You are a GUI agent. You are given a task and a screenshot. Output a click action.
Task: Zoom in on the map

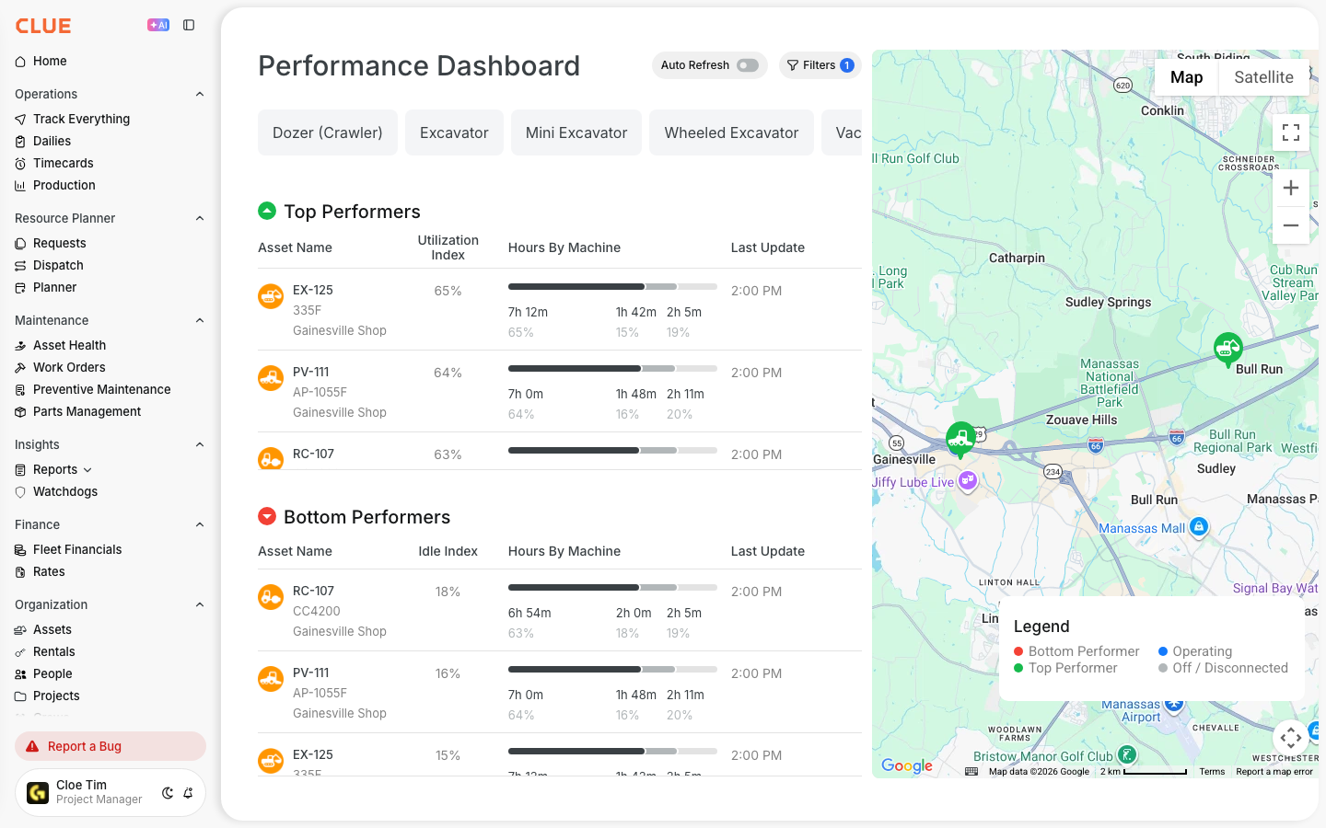(x=1291, y=188)
